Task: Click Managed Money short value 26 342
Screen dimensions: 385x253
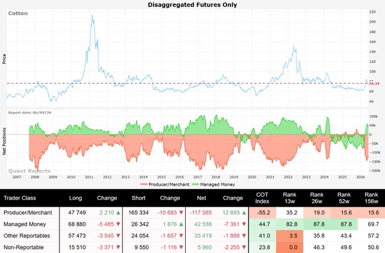Action: (140, 224)
